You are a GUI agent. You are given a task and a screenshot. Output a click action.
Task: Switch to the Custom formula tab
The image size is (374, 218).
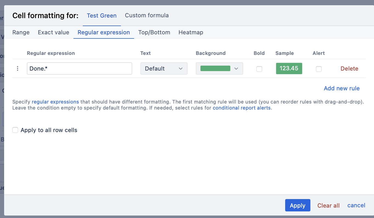[x=147, y=15]
